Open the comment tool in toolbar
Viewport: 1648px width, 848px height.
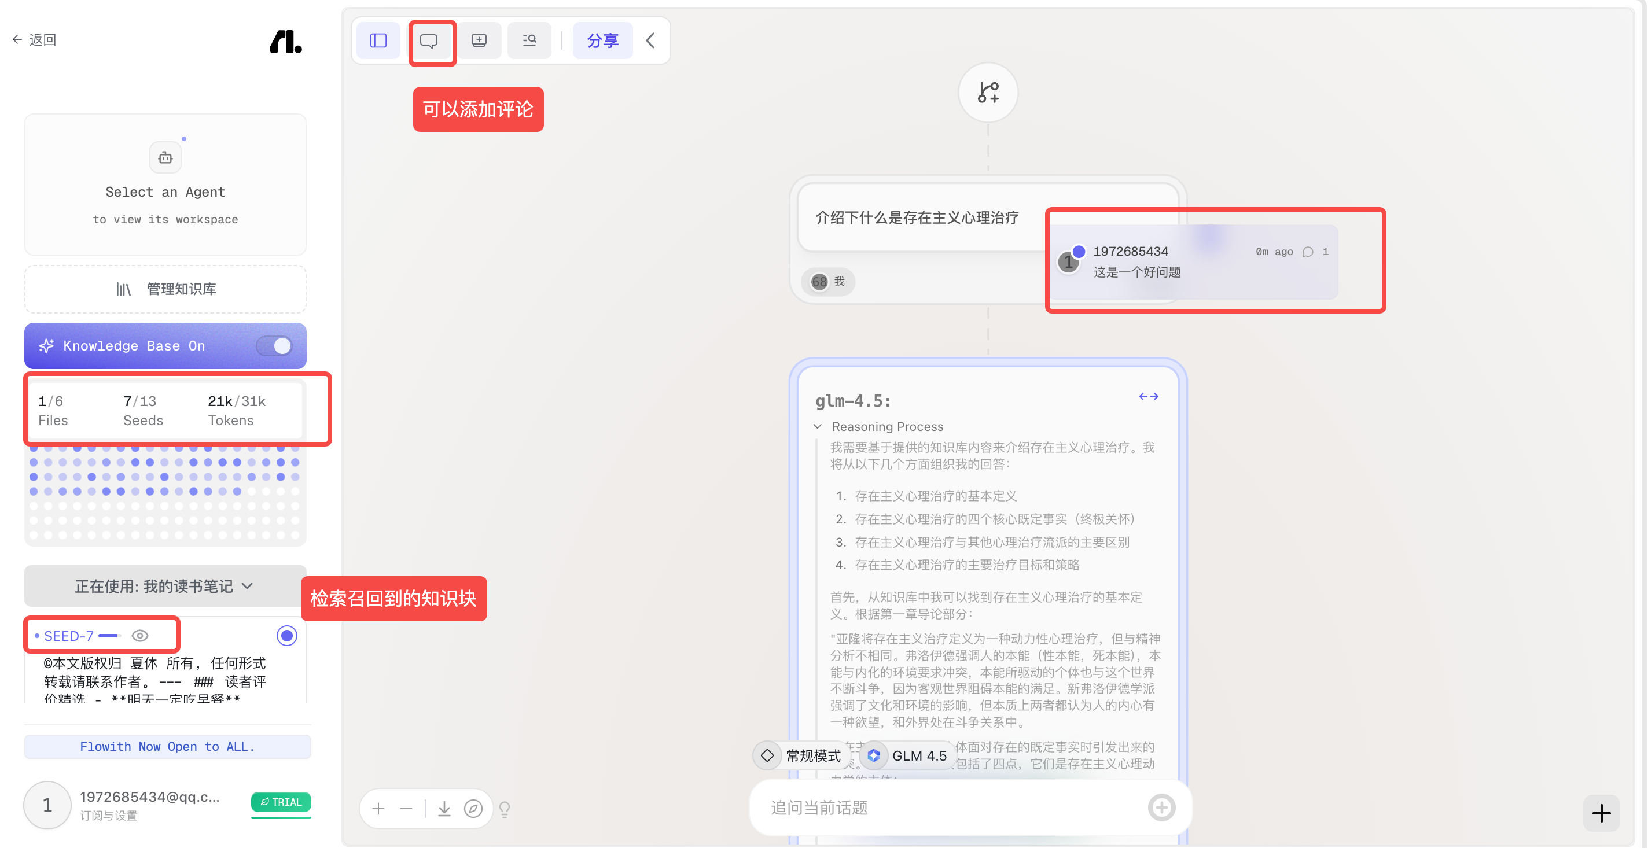429,41
